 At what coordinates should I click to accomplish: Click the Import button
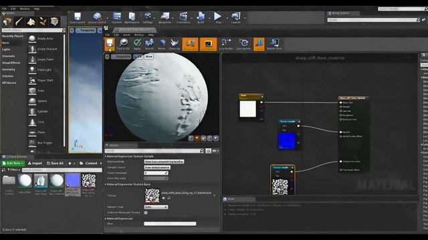[35, 163]
